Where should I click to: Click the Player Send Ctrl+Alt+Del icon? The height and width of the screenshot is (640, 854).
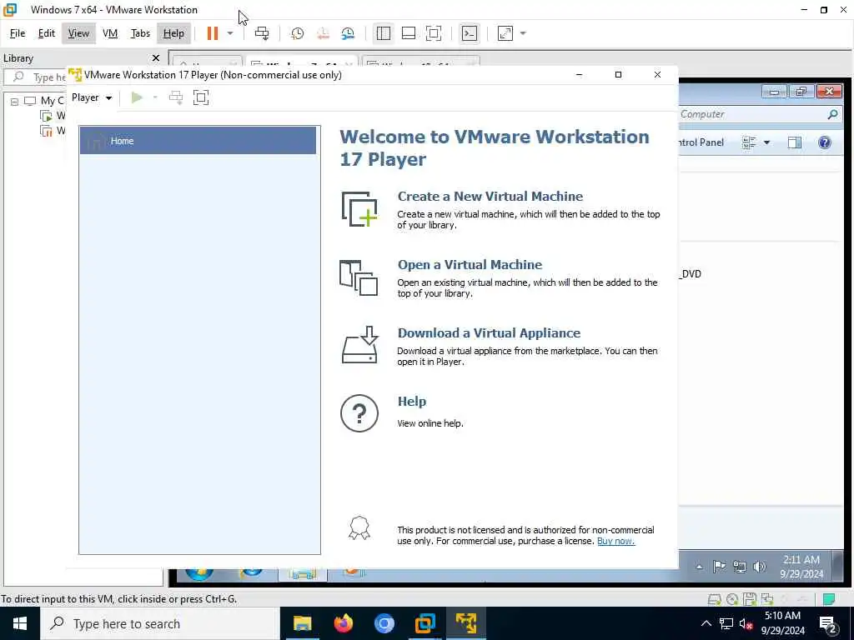pos(176,97)
